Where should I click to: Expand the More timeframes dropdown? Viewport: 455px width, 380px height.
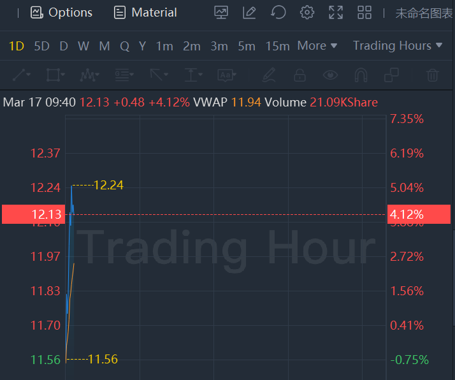[x=317, y=46]
